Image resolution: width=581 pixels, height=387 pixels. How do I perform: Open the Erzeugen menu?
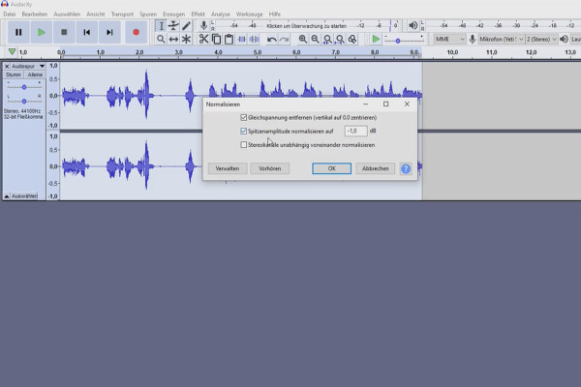pyautogui.click(x=173, y=15)
